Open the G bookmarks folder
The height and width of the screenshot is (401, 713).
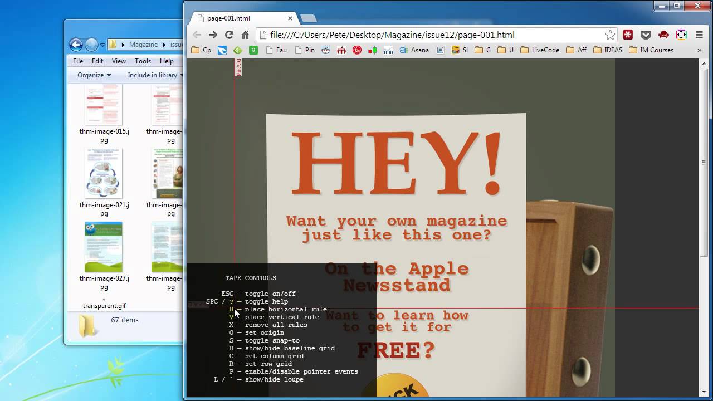tap(483, 50)
